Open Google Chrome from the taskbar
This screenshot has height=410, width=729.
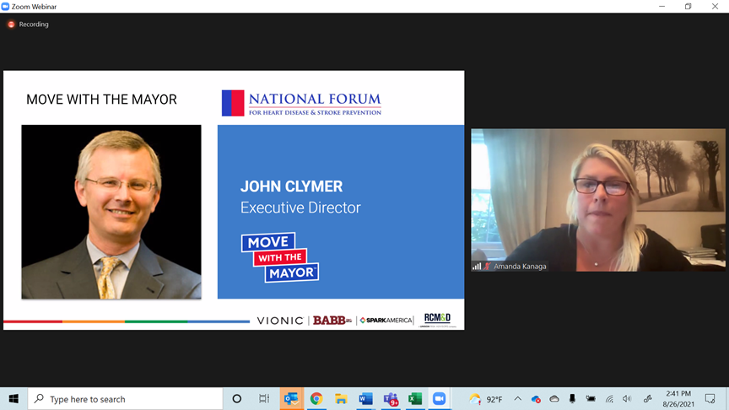tap(316, 399)
